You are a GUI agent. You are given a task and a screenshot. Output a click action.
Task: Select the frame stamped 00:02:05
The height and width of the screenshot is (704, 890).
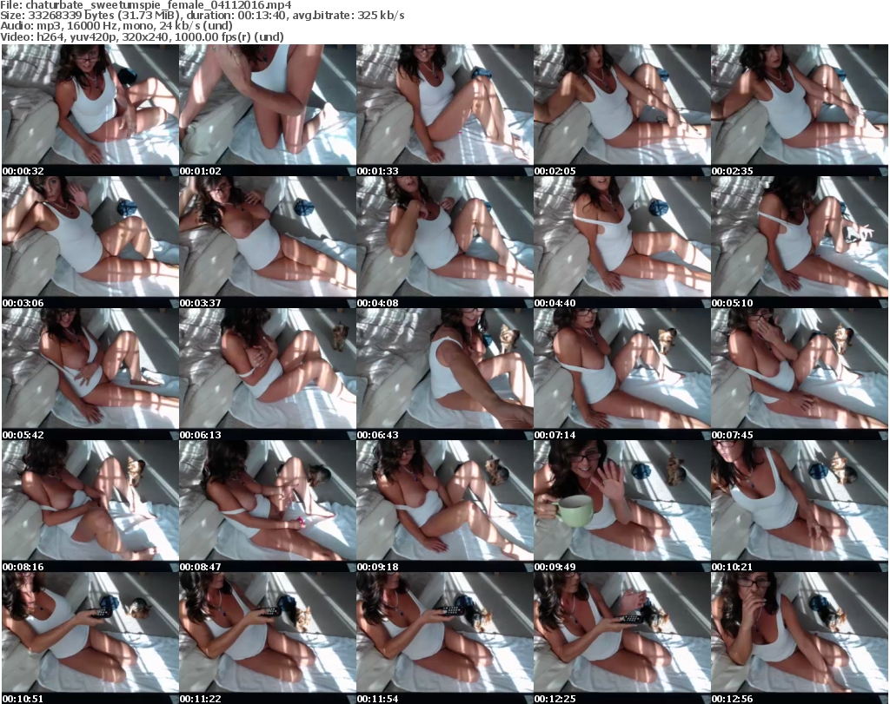coord(621,110)
